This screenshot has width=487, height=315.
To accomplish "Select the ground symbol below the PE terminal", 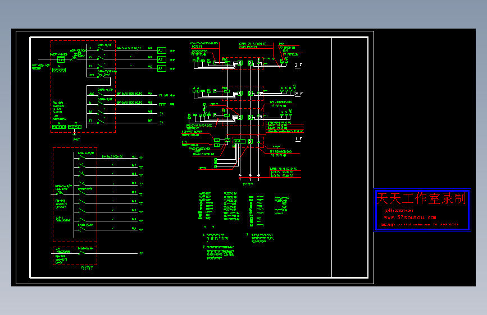I will (75, 135).
